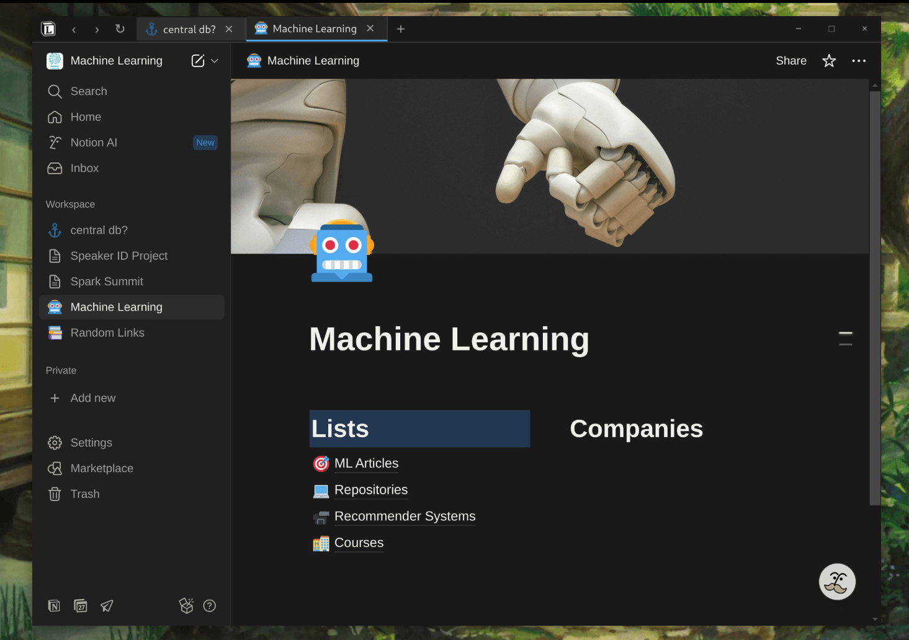
Task: Click the table of contents lines indicator
Action: pyautogui.click(x=845, y=339)
